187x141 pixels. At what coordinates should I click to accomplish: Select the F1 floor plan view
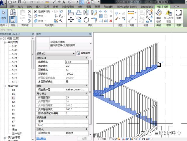tap(13, 98)
